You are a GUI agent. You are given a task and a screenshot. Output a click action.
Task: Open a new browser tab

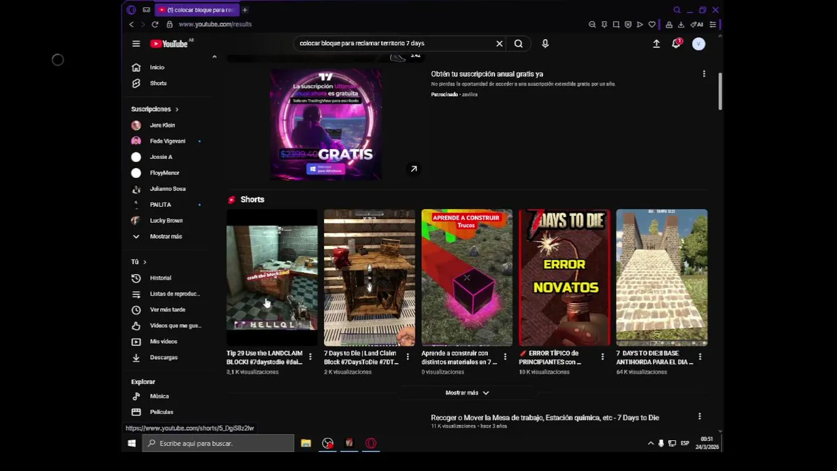pos(245,10)
